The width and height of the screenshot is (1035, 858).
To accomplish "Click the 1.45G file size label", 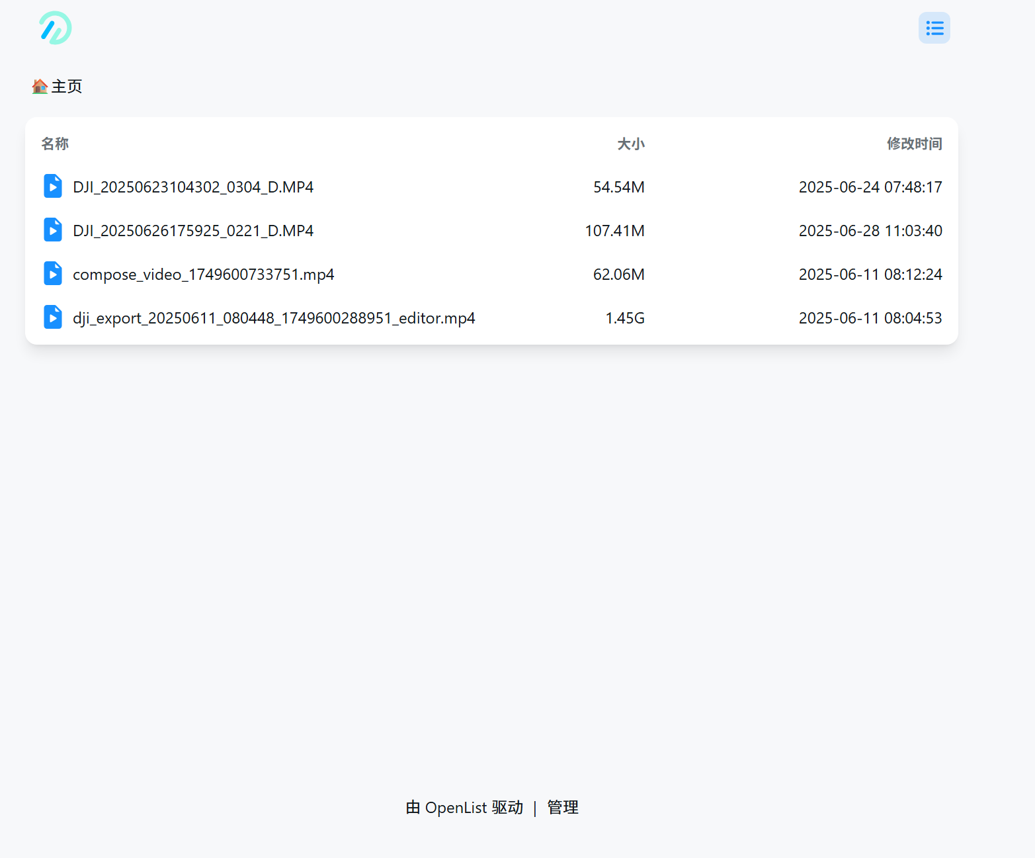I will pos(624,318).
